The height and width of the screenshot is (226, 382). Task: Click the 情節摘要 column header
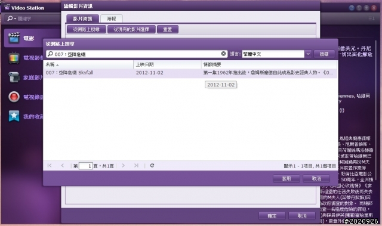(x=269, y=64)
